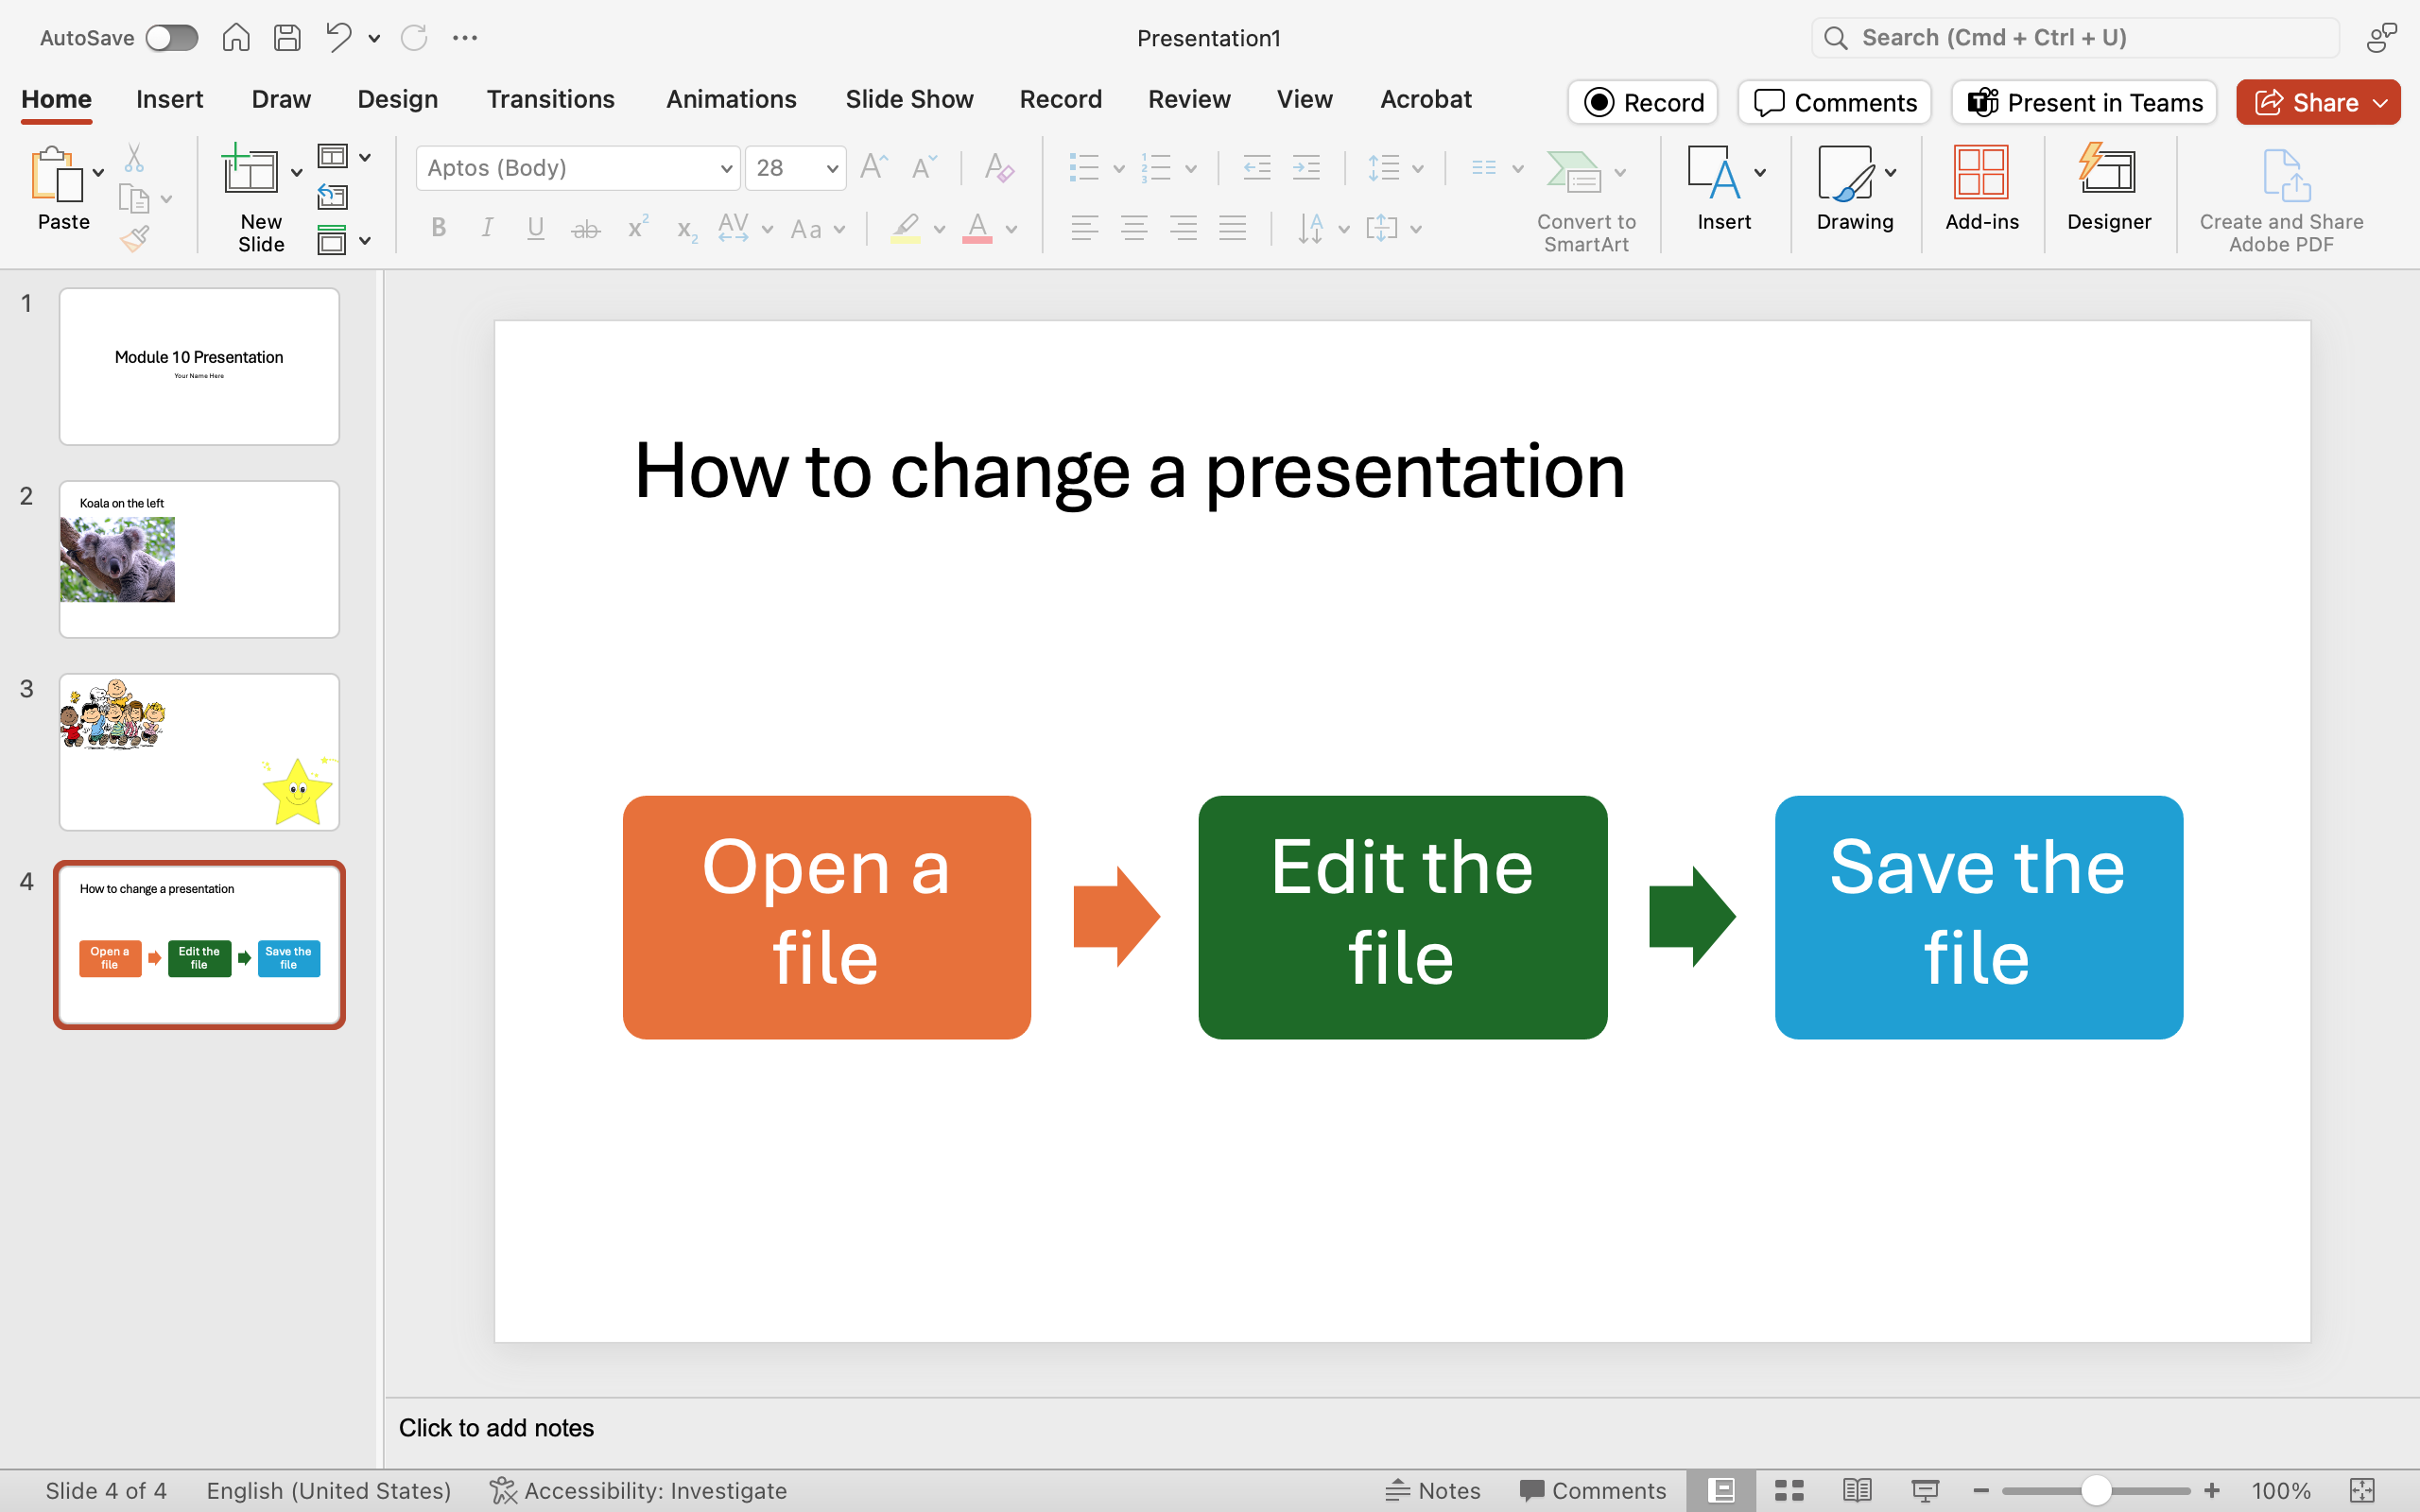Image resolution: width=2420 pixels, height=1512 pixels.
Task: Toggle Comments pane in status bar
Action: click(1592, 1490)
